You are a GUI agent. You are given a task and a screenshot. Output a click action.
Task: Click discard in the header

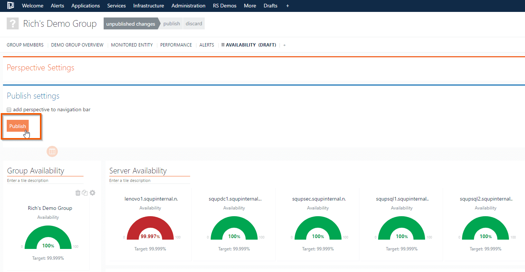194,24
